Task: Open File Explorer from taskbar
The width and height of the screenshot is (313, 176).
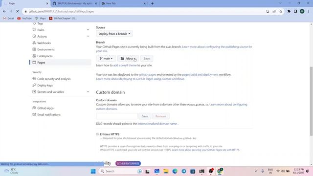Action: (x=166, y=171)
